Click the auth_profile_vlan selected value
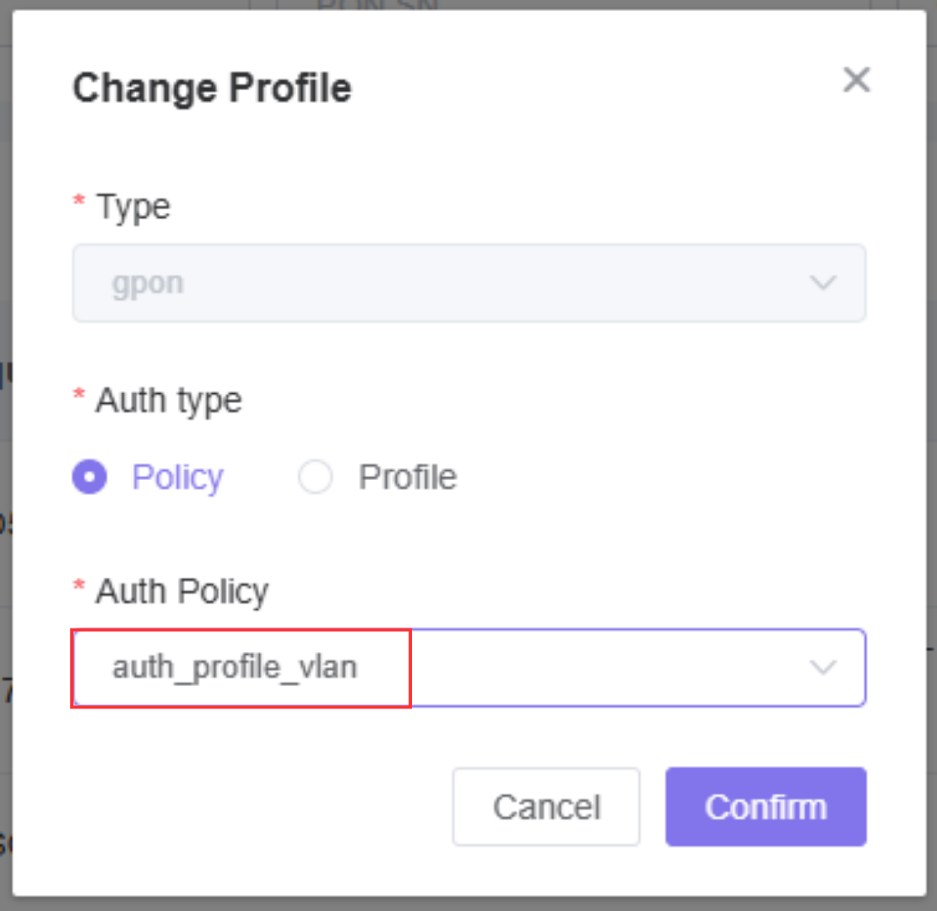The image size is (937, 911). pyautogui.click(x=235, y=668)
